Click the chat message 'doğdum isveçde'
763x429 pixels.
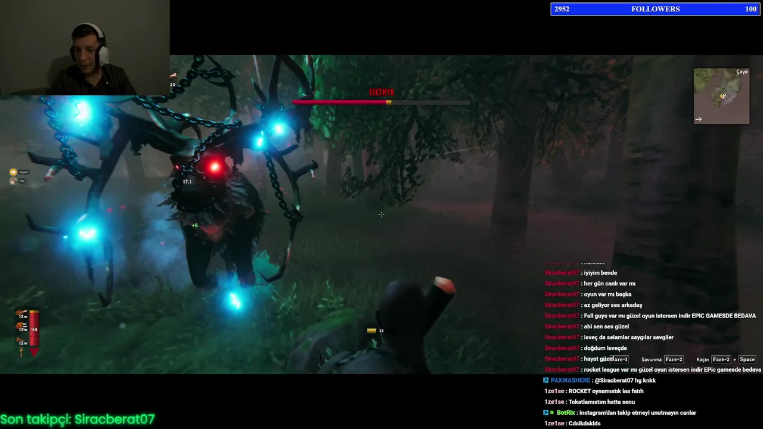(x=605, y=348)
